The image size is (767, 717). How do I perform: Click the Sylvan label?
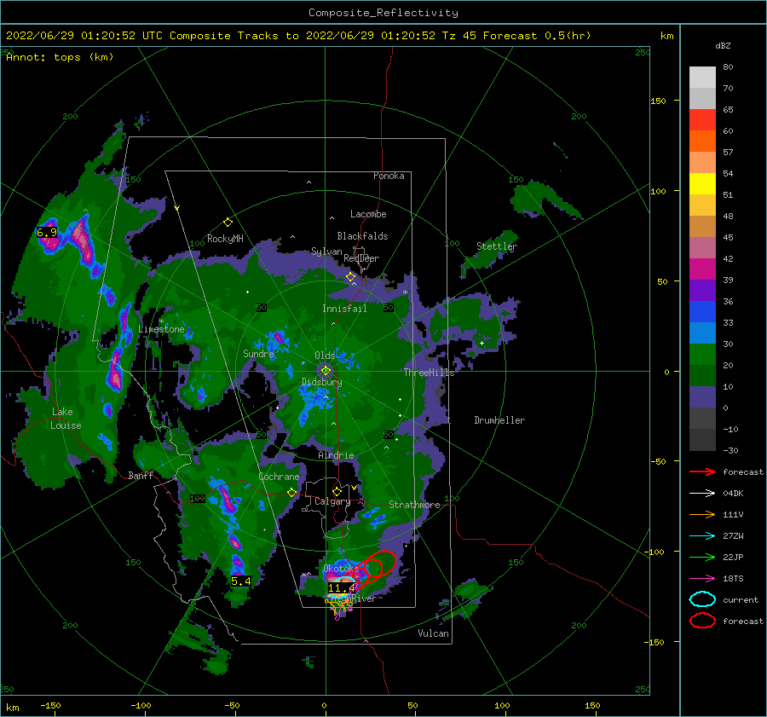point(326,252)
